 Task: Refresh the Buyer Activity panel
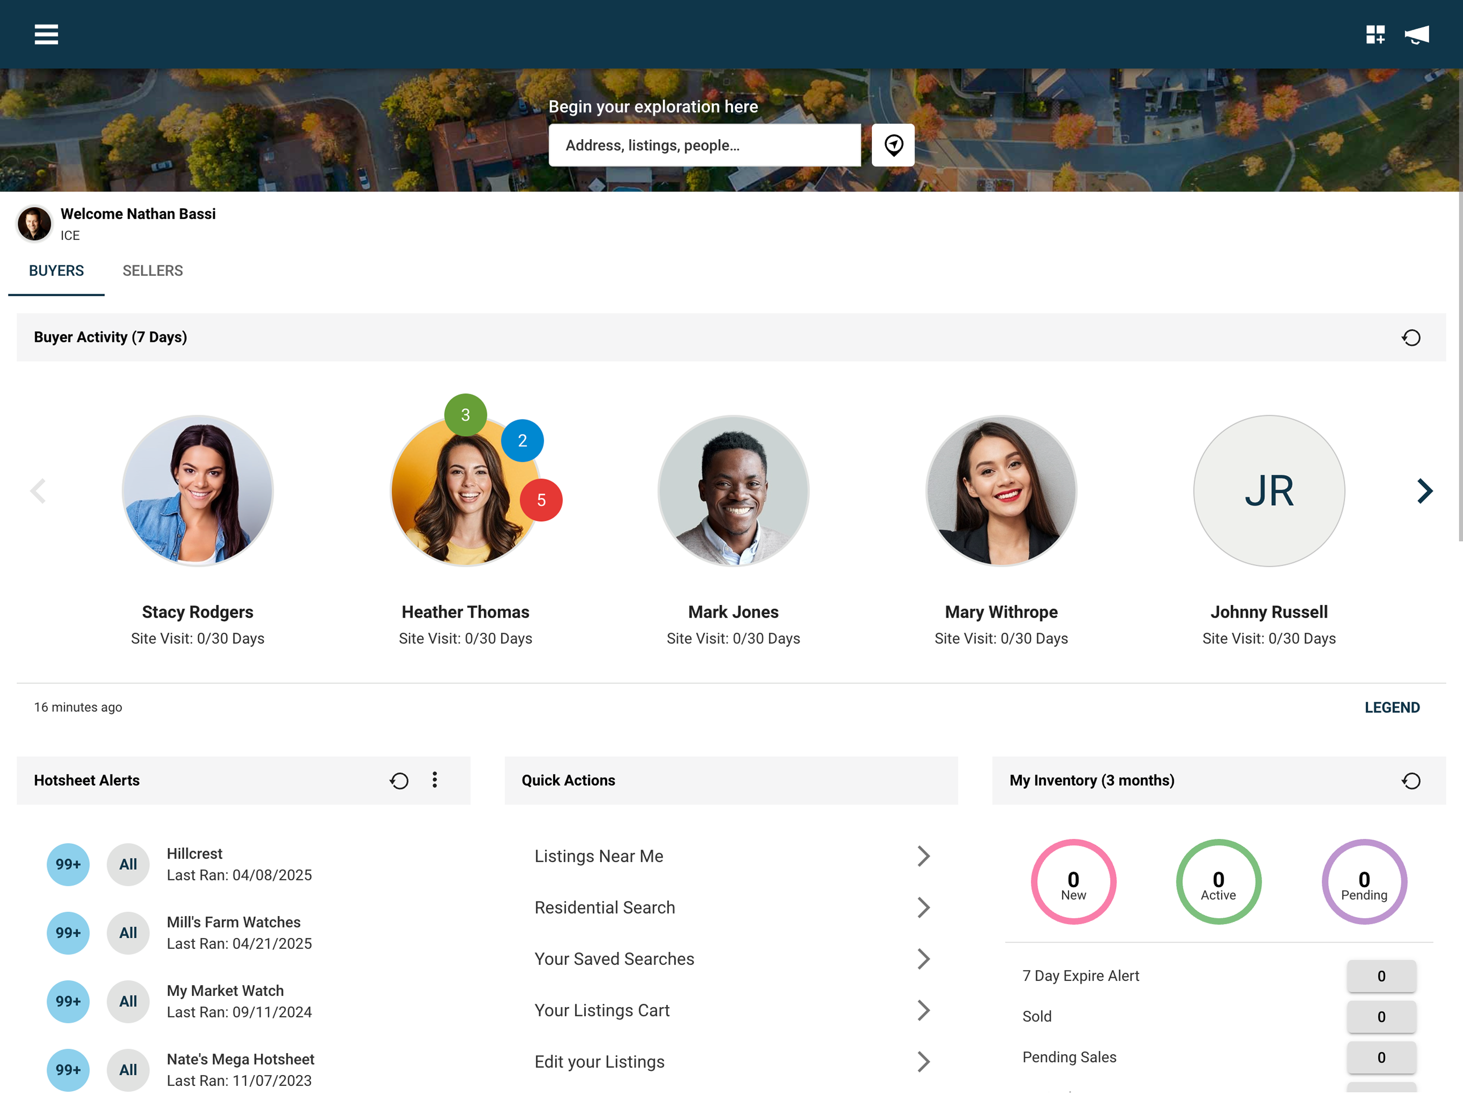[1411, 338]
